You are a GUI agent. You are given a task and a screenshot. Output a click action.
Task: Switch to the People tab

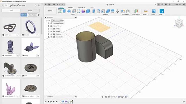[30, 11]
